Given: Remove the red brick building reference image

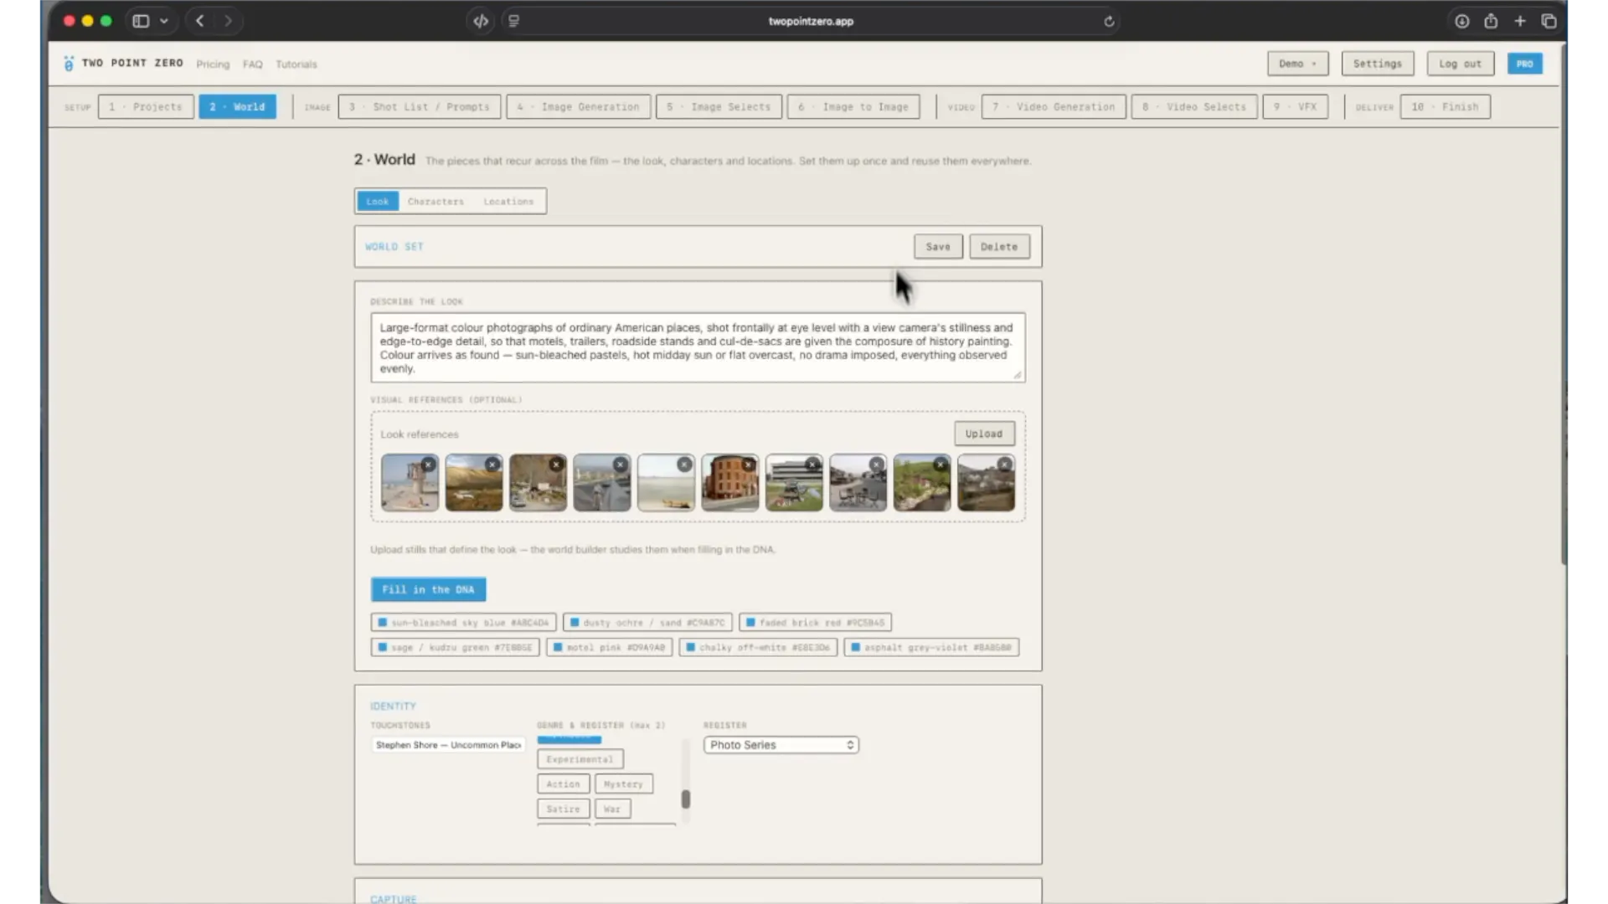Looking at the screenshot, I should point(748,465).
